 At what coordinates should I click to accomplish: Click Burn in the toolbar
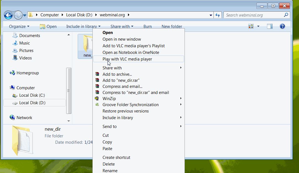pos(148,27)
